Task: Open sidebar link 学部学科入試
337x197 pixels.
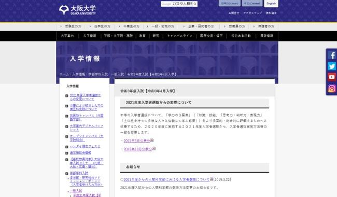Action: [x=79, y=173]
